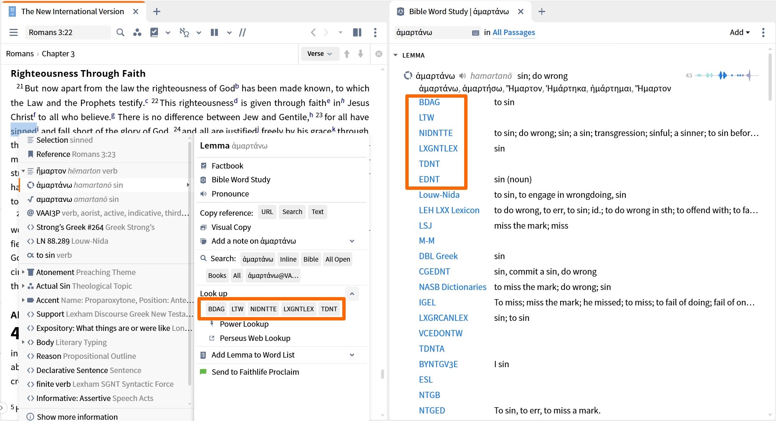Toggle the reading plan checkbox icon
Viewport: 776px width, 421px height.
point(154,33)
